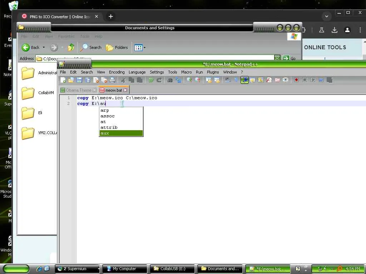Toggle synchronized horizontal scrolling
The height and width of the screenshot is (274, 366).
click(x=217, y=80)
